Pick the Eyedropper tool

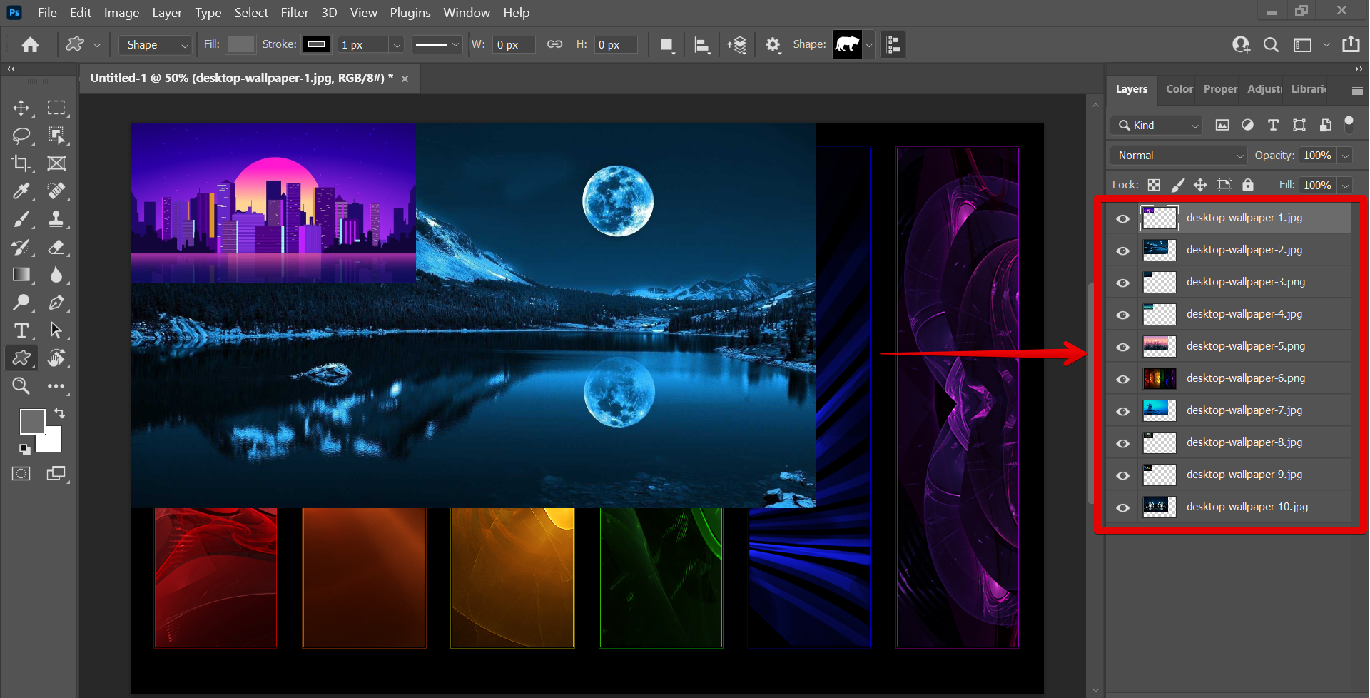pyautogui.click(x=21, y=191)
